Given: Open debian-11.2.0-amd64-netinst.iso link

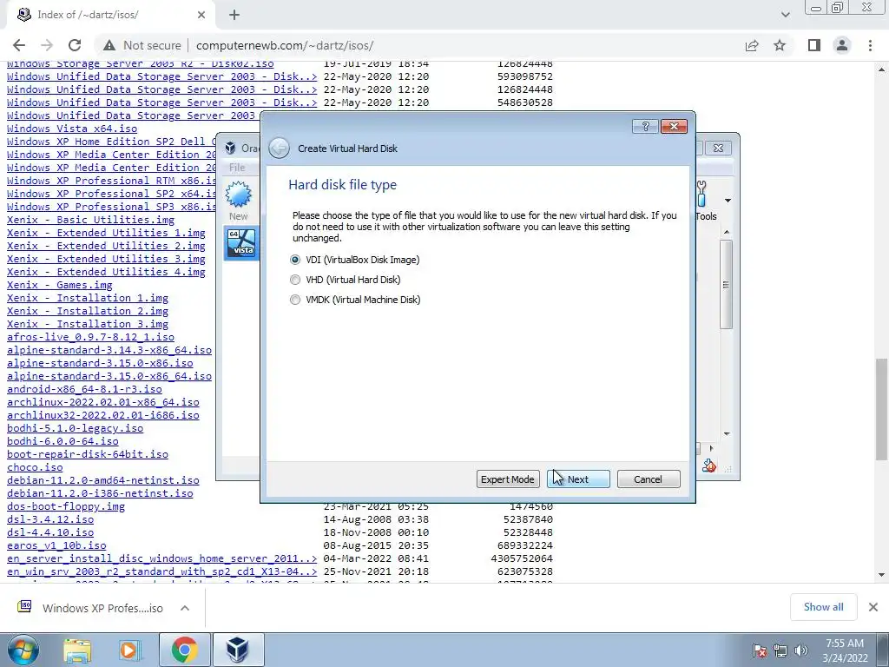Looking at the screenshot, I should click(103, 481).
